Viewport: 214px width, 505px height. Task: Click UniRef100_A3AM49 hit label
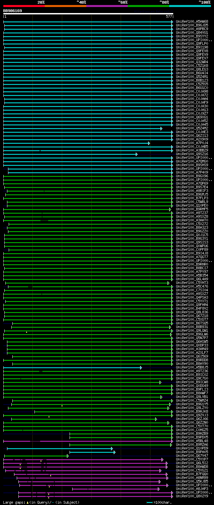coord(192,349)
